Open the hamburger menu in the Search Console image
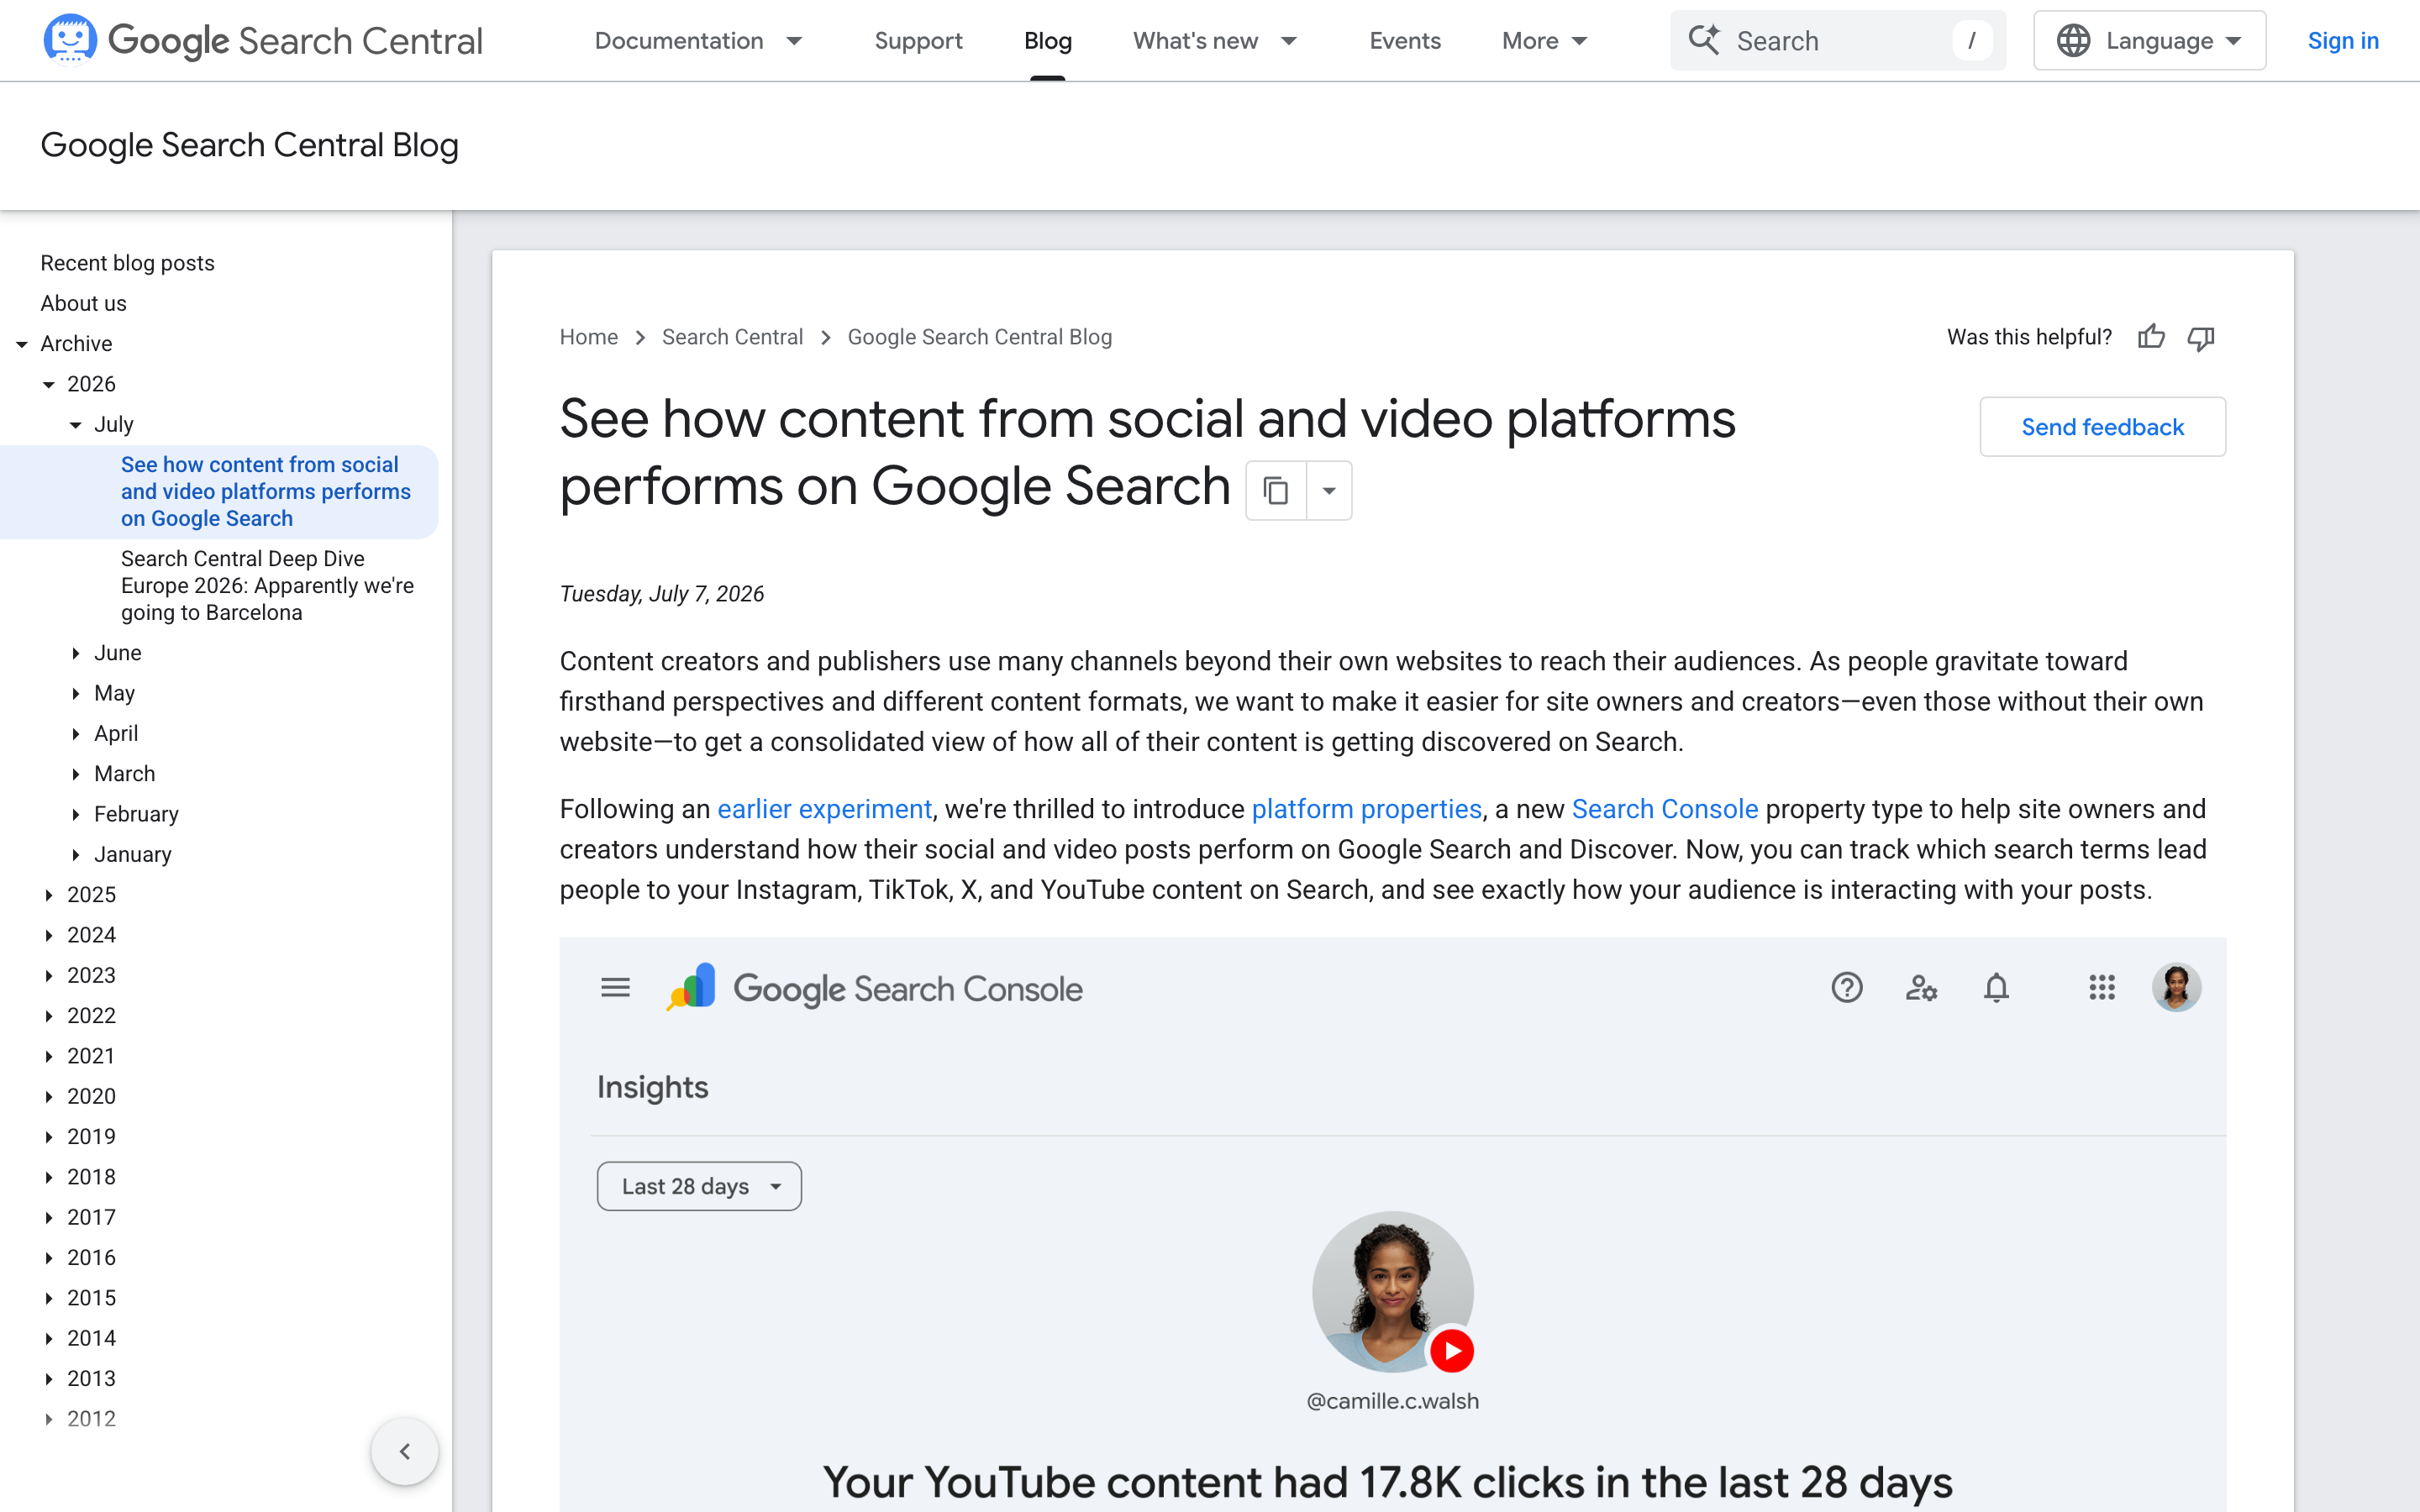2420x1512 pixels. coord(615,988)
